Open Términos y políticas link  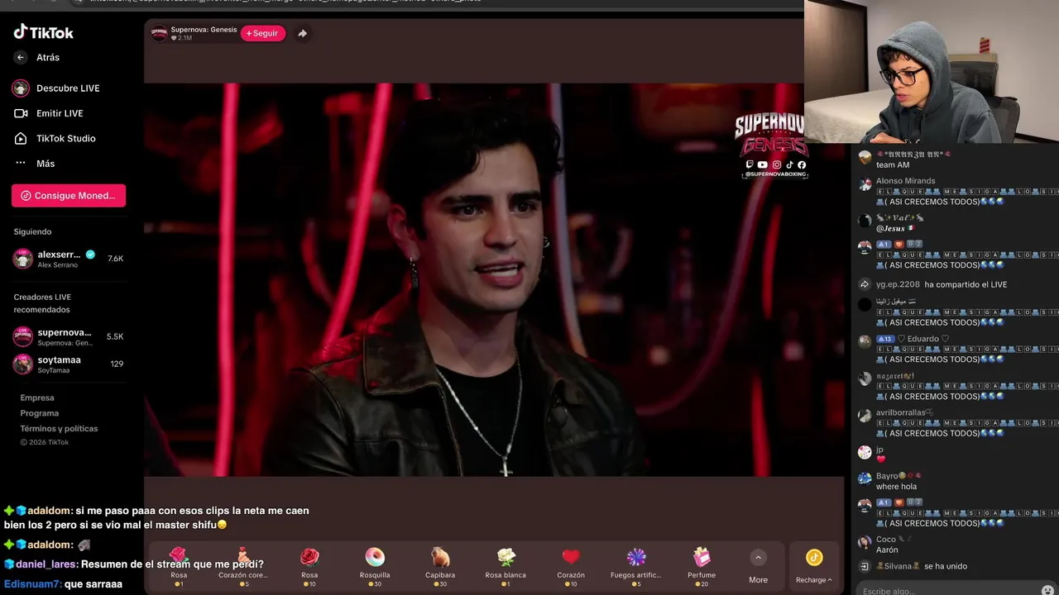[x=59, y=428]
